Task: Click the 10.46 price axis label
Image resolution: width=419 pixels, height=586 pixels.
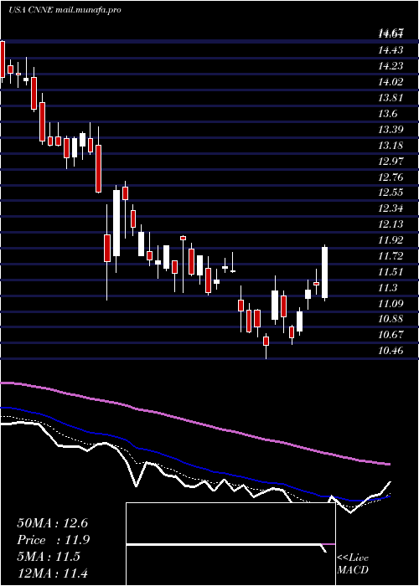Action: click(391, 351)
